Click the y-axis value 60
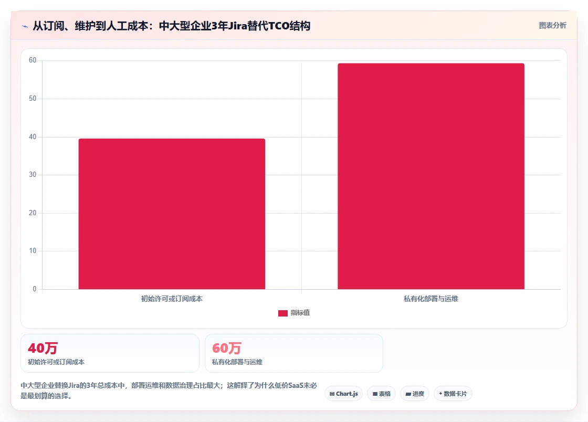Viewport: 588px width, 422px height. tap(33, 60)
